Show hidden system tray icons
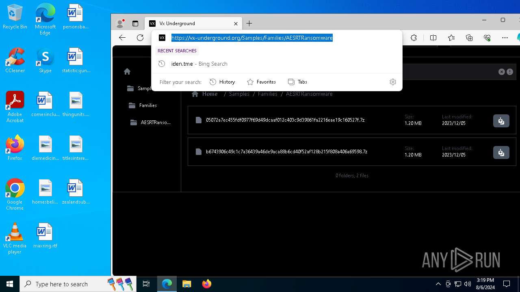This screenshot has height=292, width=520. 438,284
